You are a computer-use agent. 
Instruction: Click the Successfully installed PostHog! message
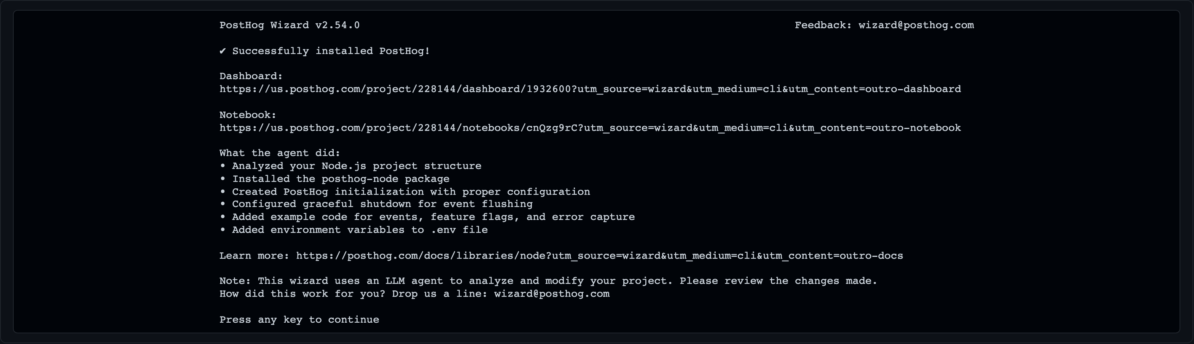click(x=331, y=51)
